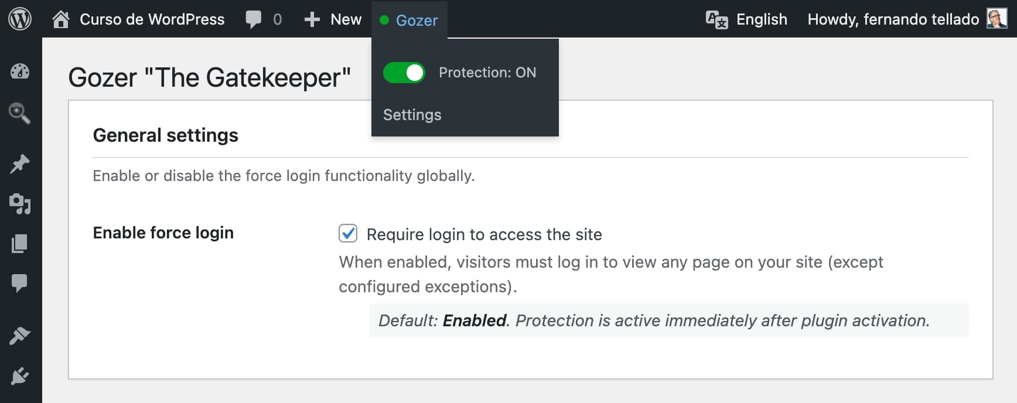Select the Posts pin icon in sidebar

point(19,164)
